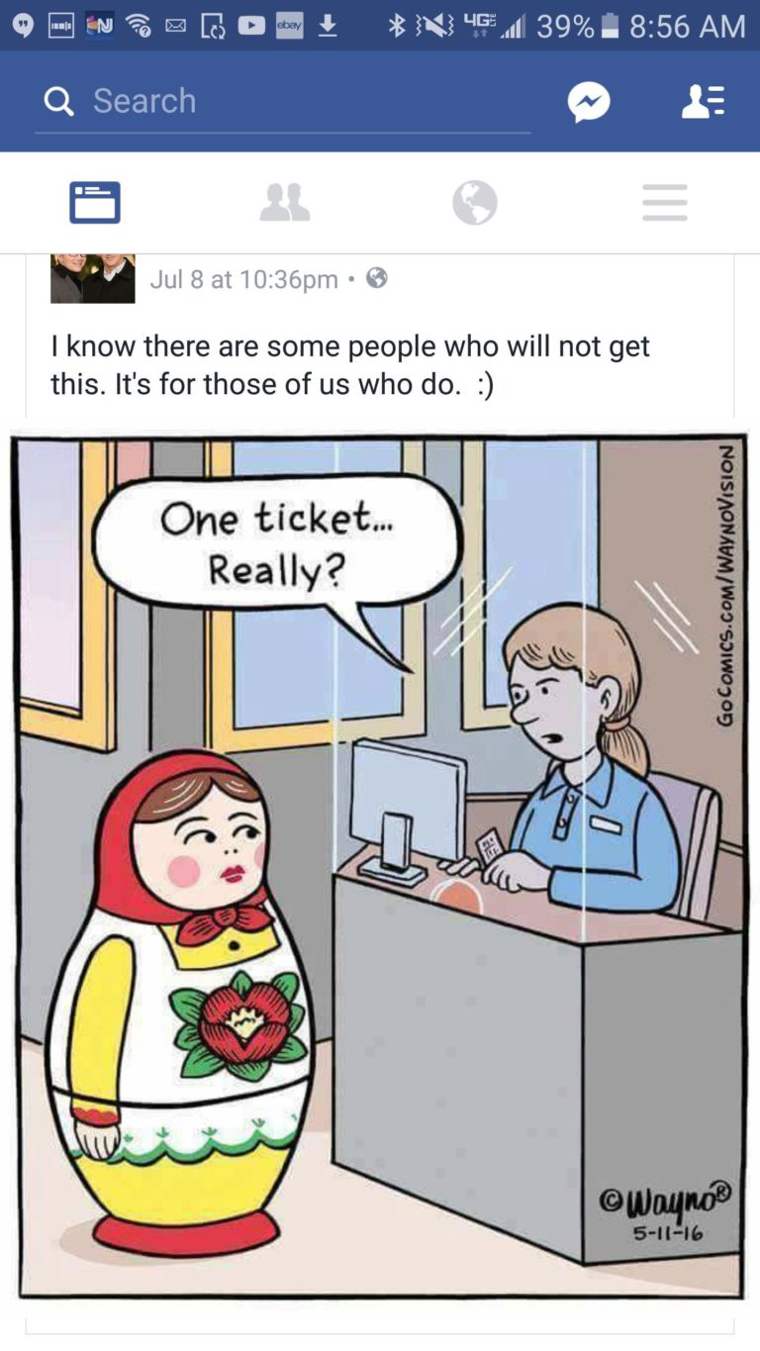This screenshot has width=760, height=1351.
Task: Open the friends list icon in header
Action: (x=705, y=101)
